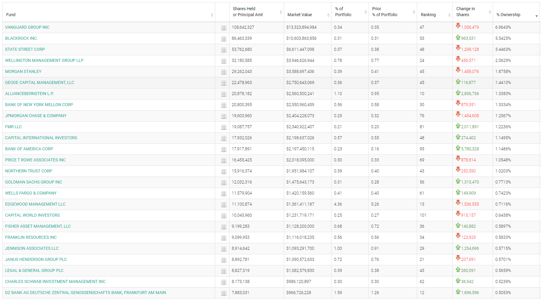Open grid icon in Vanguard Group row
Image resolution: width=541 pixels, height=300 pixels.
(224, 28)
